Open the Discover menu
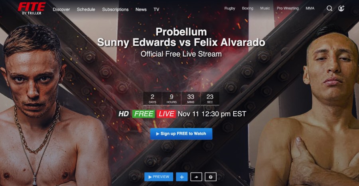Image resolution: width=359 pixels, height=186 pixels. (x=61, y=10)
